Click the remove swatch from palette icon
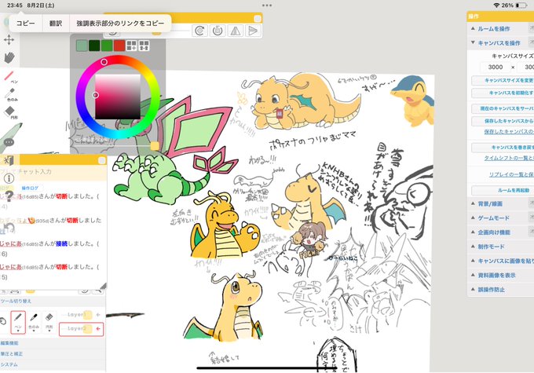Screen dimensions: 534x373 click(144, 46)
